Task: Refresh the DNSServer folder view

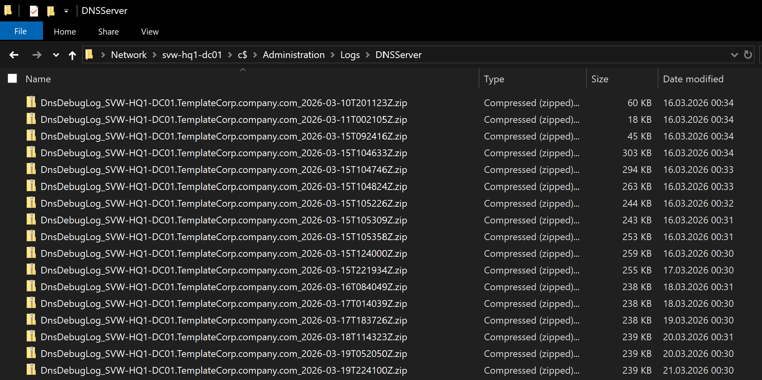Action: click(748, 55)
